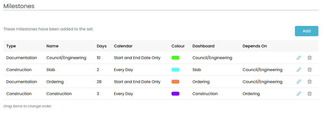Click the Calendar column header
This screenshot has width=324, height=114.
tap(123, 46)
